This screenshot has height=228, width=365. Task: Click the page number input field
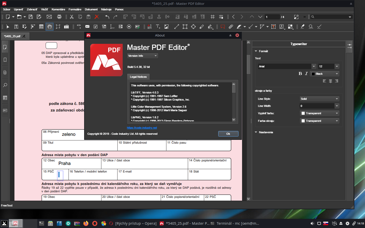tap(272, 17)
